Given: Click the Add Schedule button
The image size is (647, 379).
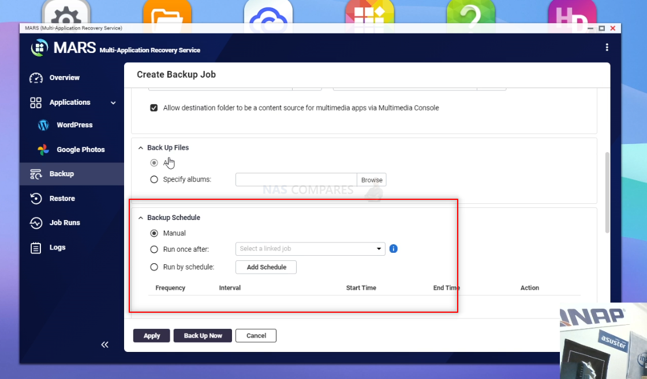Looking at the screenshot, I should (x=266, y=267).
